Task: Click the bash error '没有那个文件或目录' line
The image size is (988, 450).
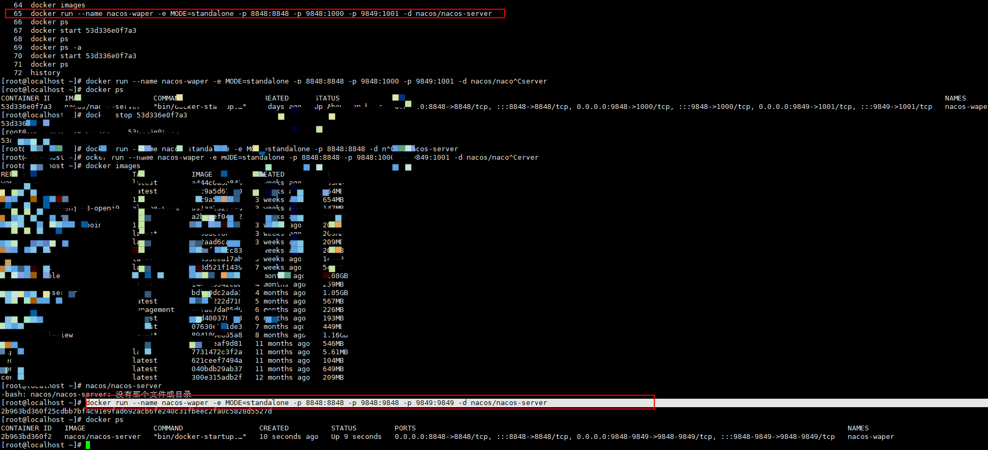Action: 96,394
